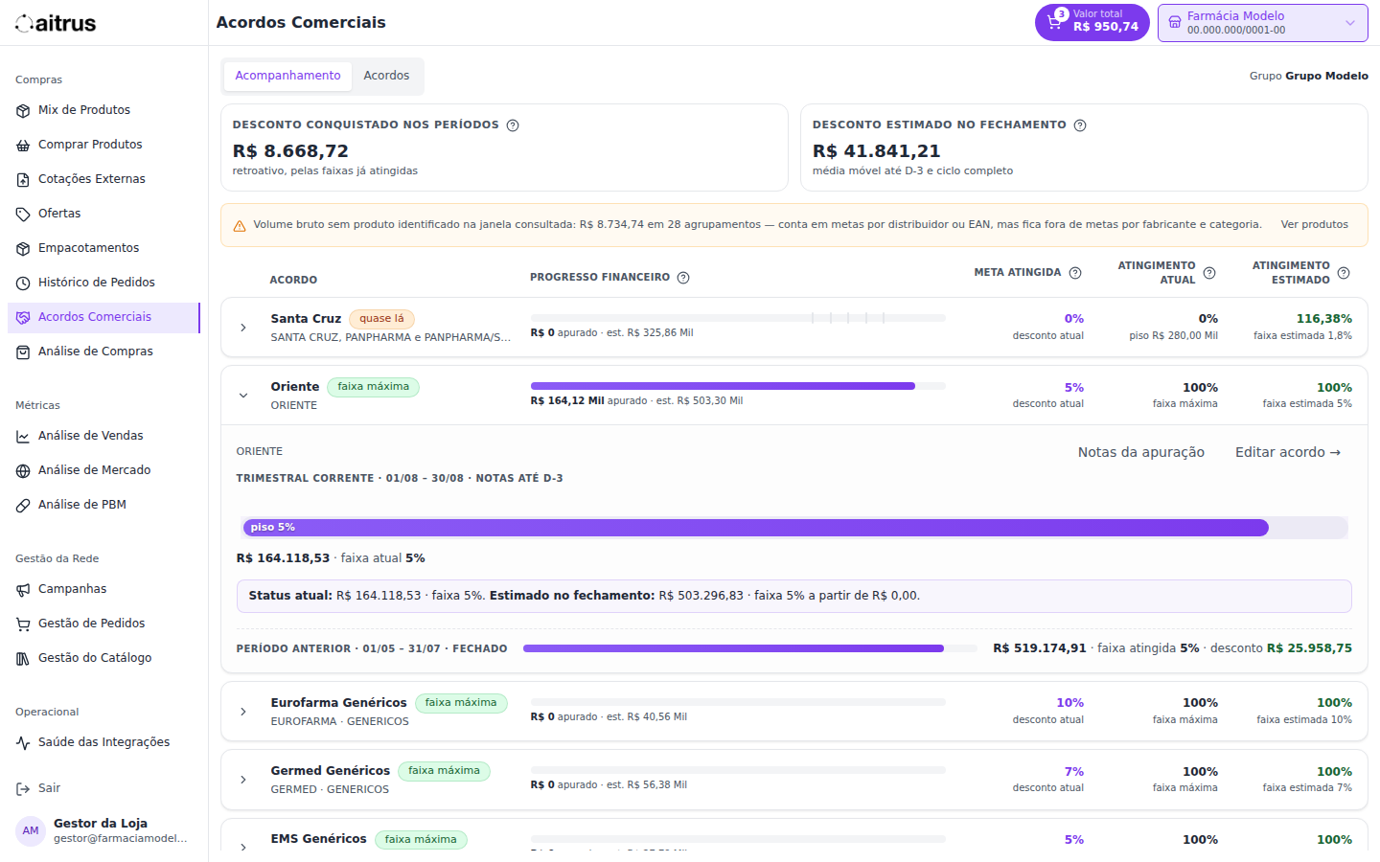
Task: Open Histórico de Pedidos
Action: [x=103, y=284]
